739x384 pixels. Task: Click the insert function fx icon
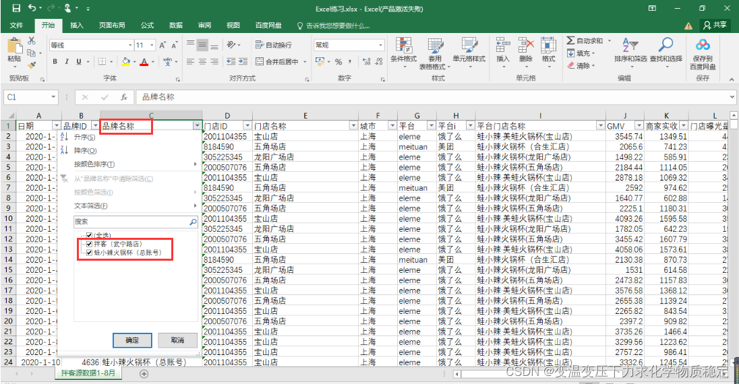coord(124,97)
